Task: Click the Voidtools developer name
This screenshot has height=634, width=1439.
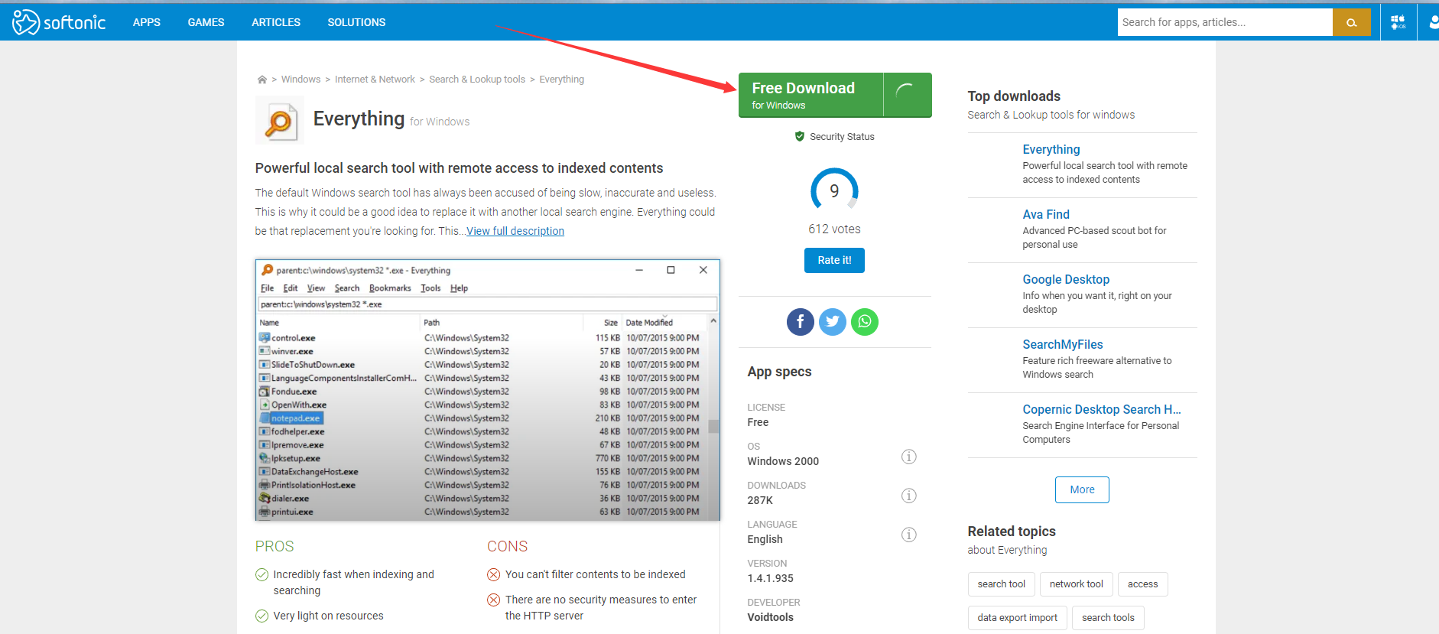Action: click(771, 617)
